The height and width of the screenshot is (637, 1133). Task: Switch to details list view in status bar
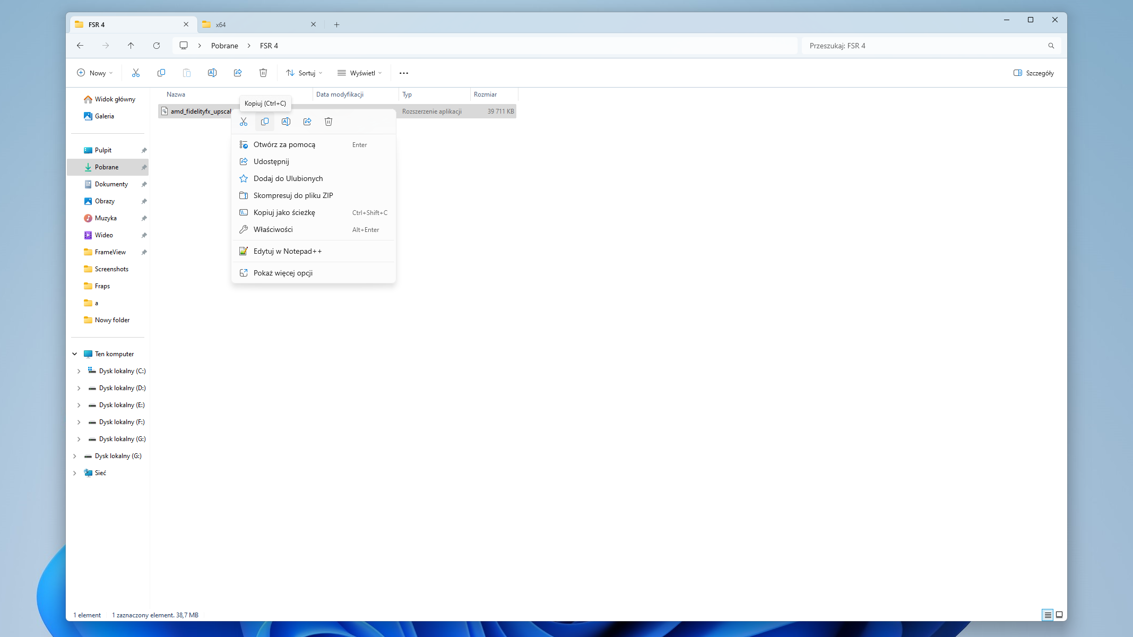click(x=1048, y=615)
